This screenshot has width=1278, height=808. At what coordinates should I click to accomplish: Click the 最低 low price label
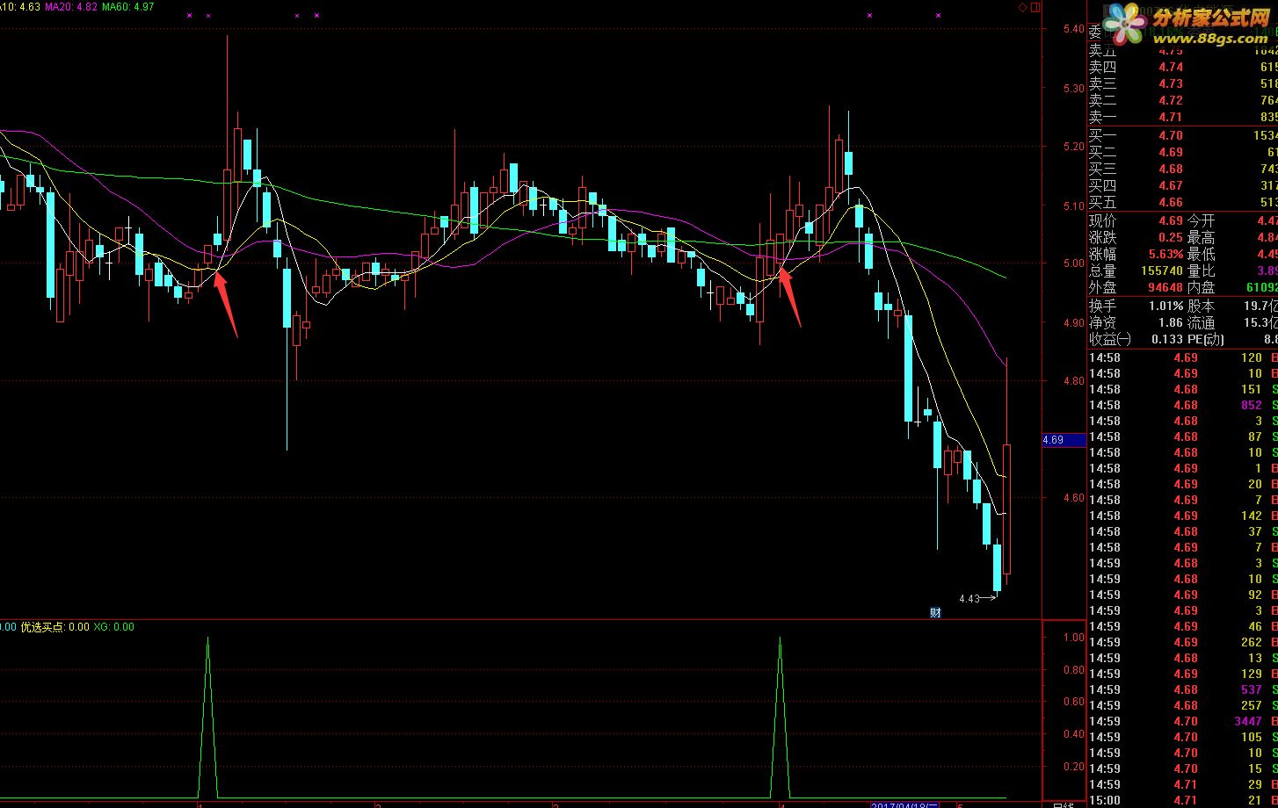1202,254
